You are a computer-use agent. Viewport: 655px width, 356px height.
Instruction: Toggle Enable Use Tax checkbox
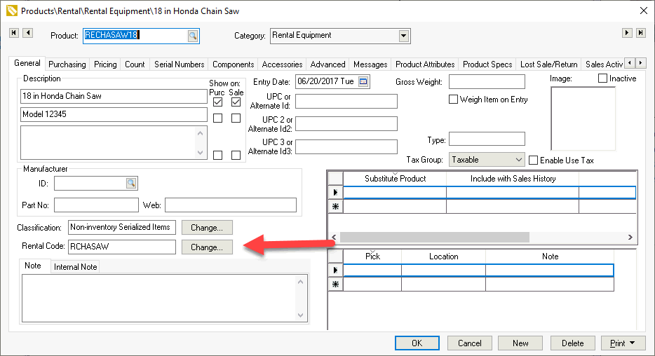pos(534,160)
